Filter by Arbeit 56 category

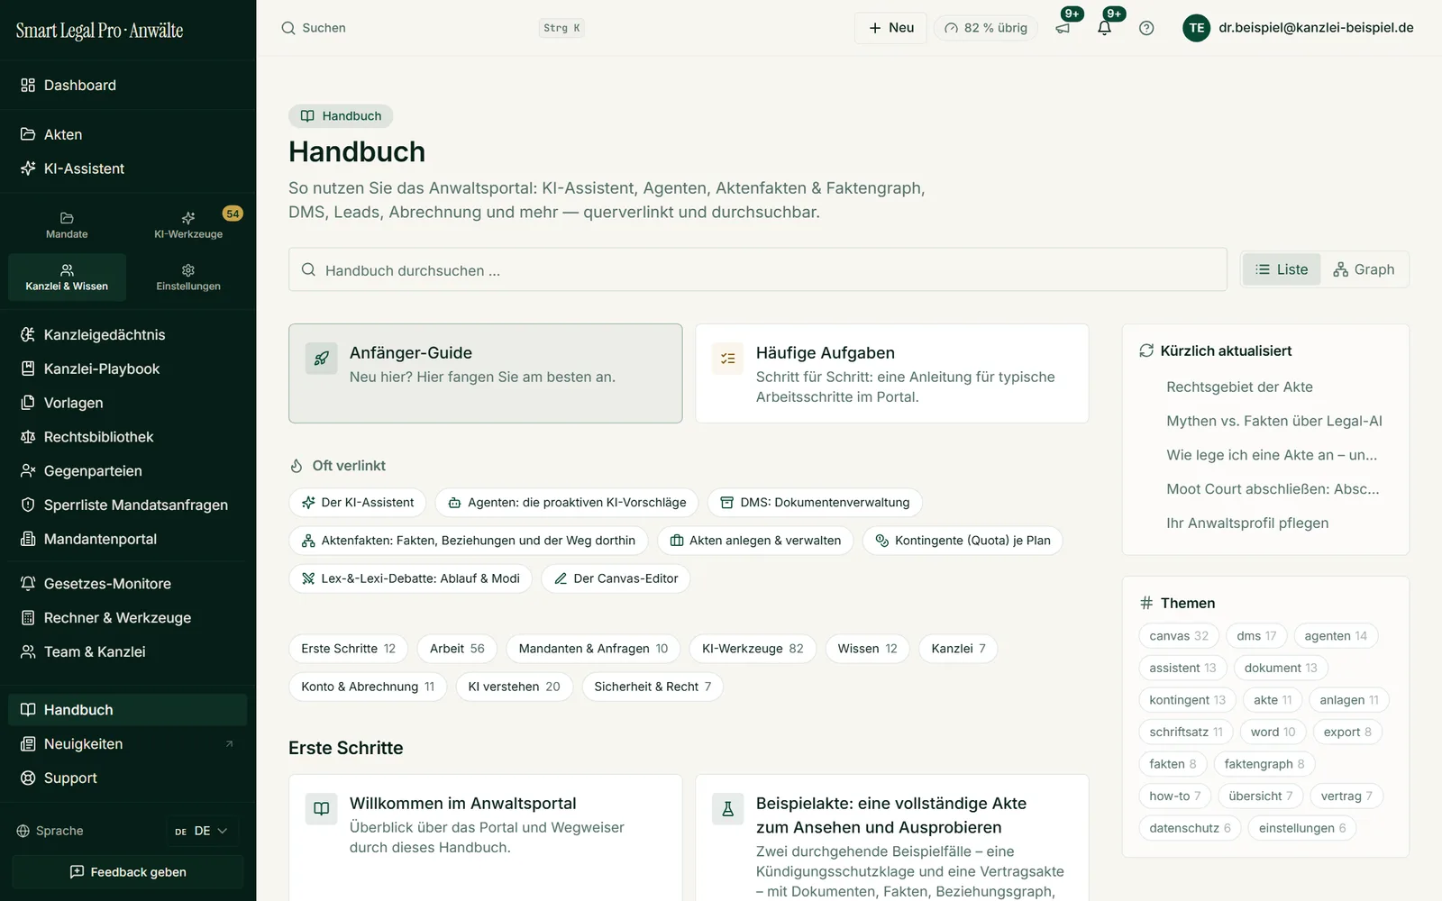pos(457,649)
